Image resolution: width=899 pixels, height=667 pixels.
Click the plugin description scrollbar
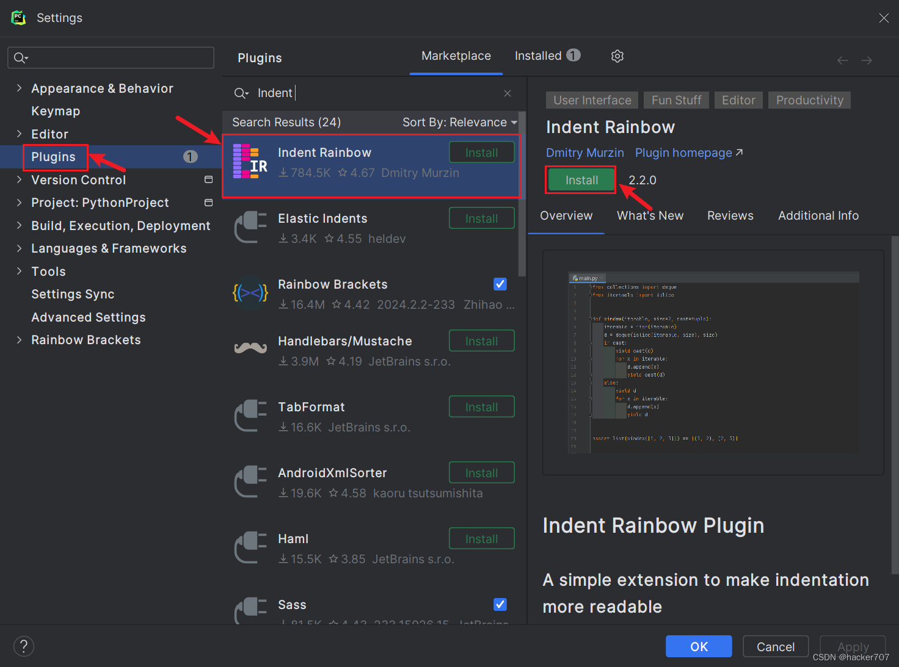point(895,405)
